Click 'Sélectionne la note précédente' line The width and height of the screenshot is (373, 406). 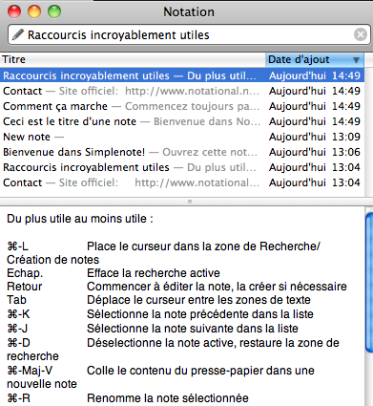click(x=200, y=314)
